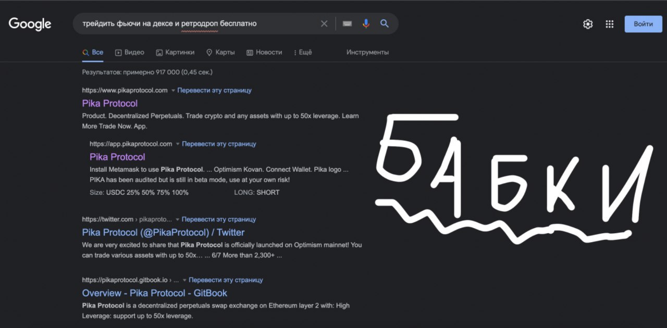The height and width of the screenshot is (328, 667).
Task: Click Перевести эту страницу for app.pikaprotocol.com
Action: 219,144
